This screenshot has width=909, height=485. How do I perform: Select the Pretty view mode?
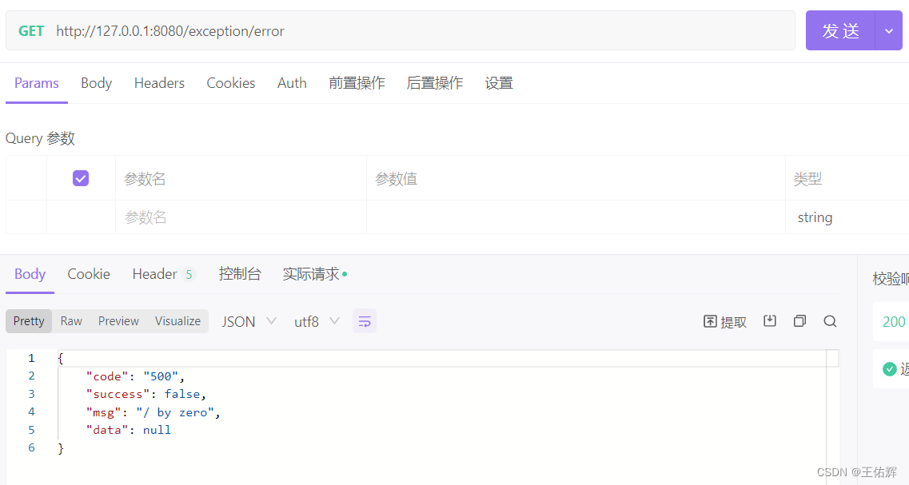click(29, 321)
